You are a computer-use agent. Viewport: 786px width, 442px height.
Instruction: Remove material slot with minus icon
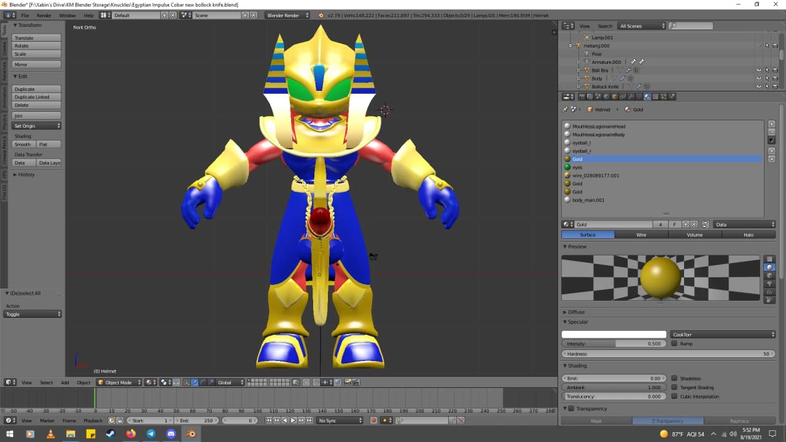pyautogui.click(x=772, y=132)
